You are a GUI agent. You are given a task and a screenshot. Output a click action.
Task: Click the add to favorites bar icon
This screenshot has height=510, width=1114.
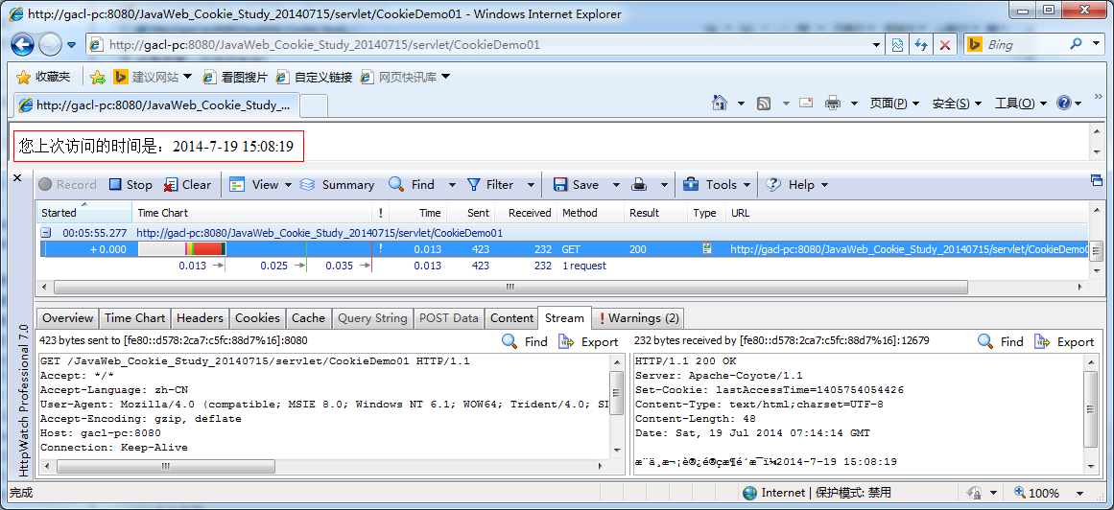point(98,77)
